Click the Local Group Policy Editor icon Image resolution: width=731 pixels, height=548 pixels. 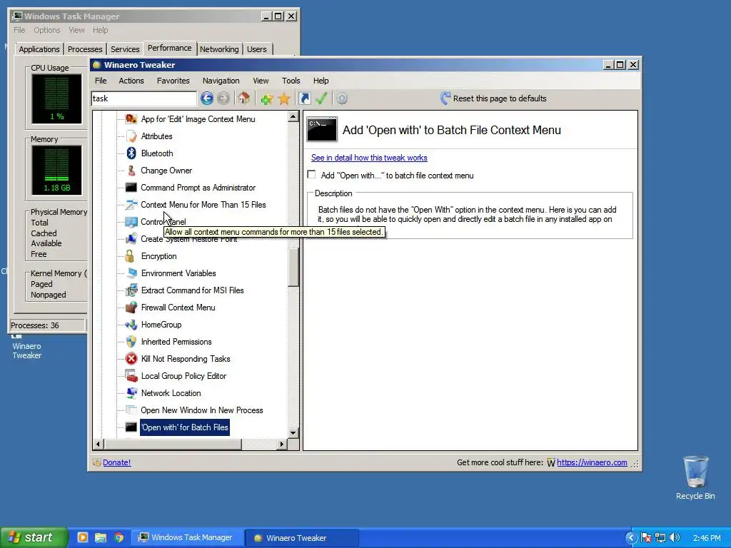click(131, 375)
